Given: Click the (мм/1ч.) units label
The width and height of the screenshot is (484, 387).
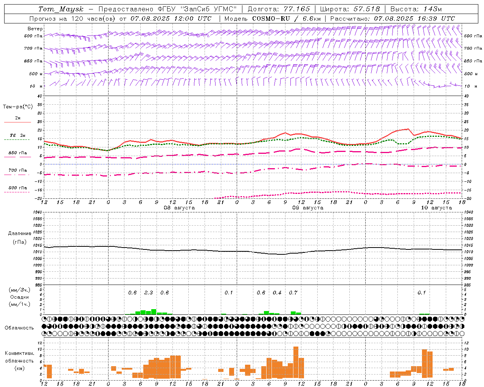Looking at the screenshot, I should pos(20,304).
